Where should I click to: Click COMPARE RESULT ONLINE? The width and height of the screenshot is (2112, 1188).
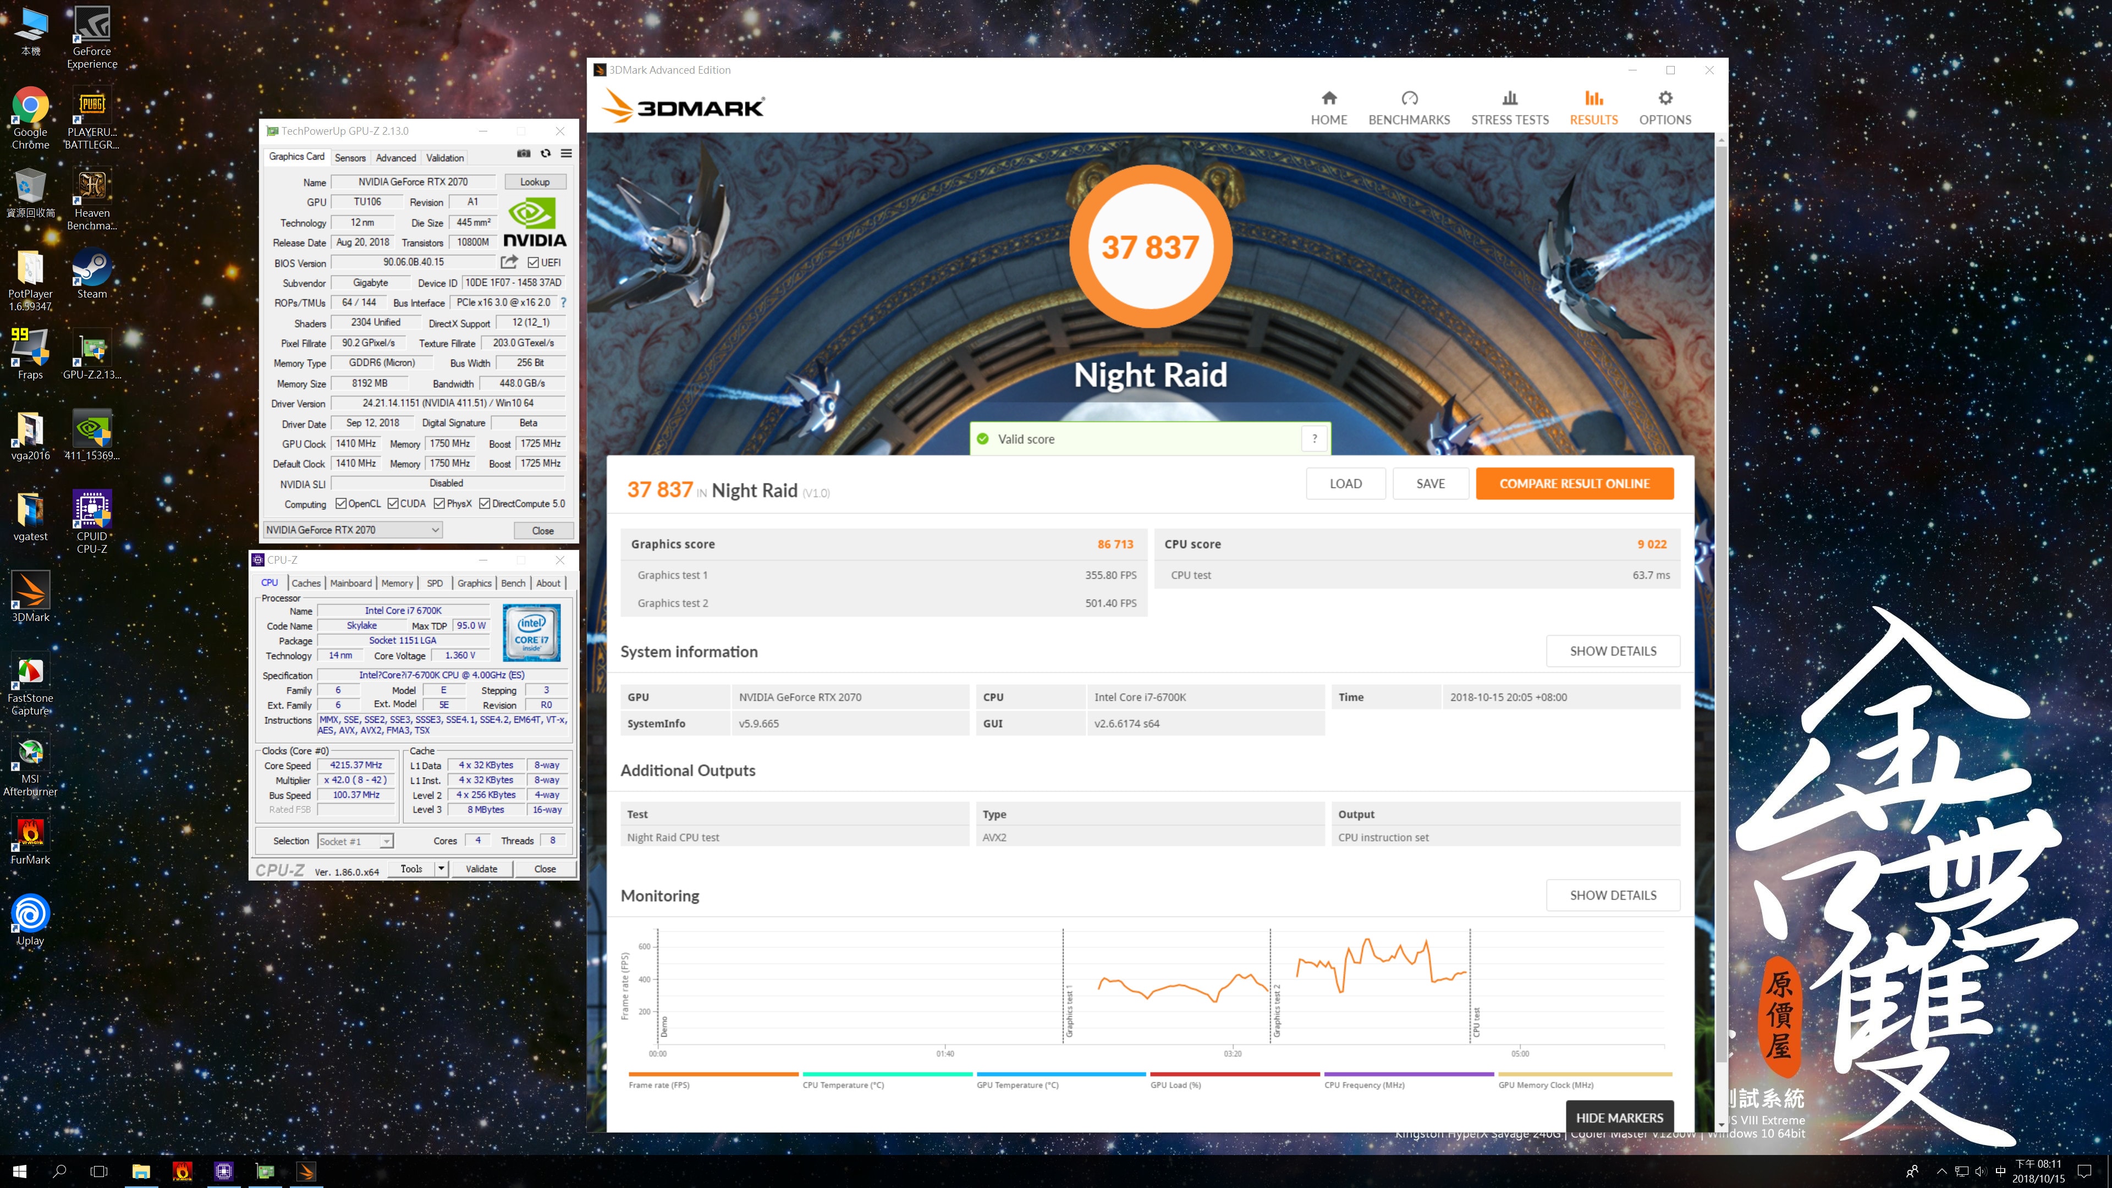pyautogui.click(x=1574, y=484)
